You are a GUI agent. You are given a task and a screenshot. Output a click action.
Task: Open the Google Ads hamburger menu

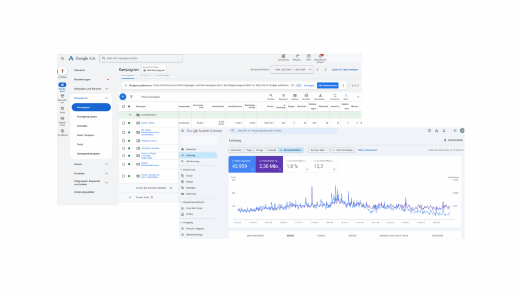click(62, 58)
